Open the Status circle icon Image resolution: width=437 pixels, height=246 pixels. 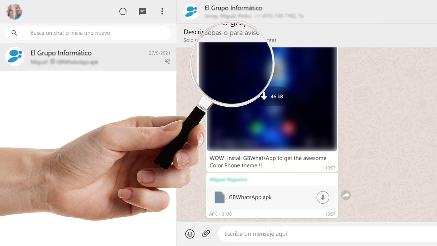[x=123, y=12]
